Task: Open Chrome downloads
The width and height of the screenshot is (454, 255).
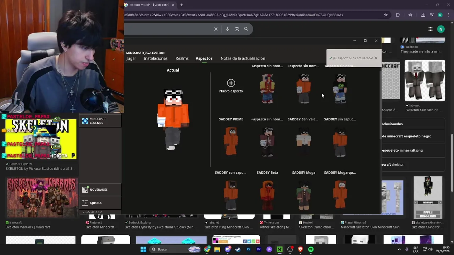Action: [423, 15]
